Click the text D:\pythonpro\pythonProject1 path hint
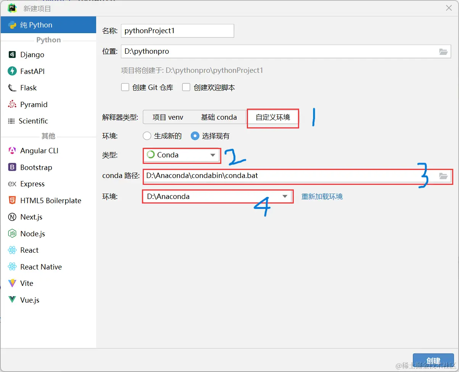 click(x=214, y=71)
